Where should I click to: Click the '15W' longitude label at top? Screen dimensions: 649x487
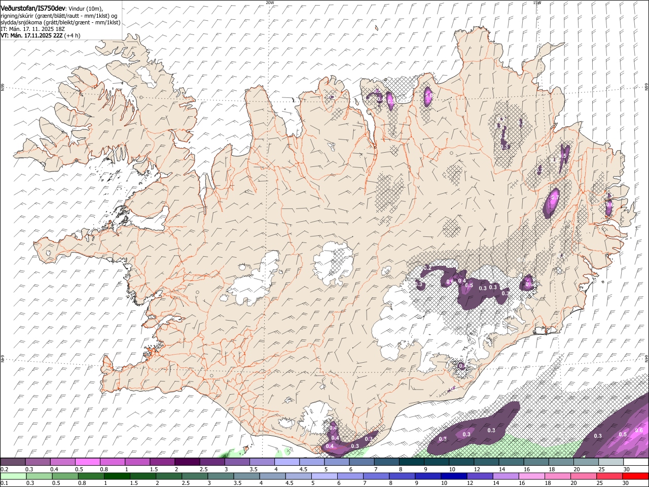[x=537, y=3]
